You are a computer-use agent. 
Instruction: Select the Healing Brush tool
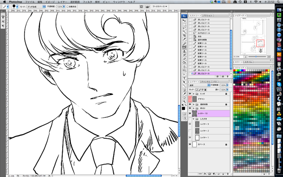coord(184,43)
